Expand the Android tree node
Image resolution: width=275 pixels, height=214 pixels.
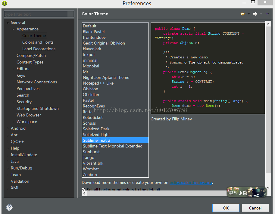8,129
